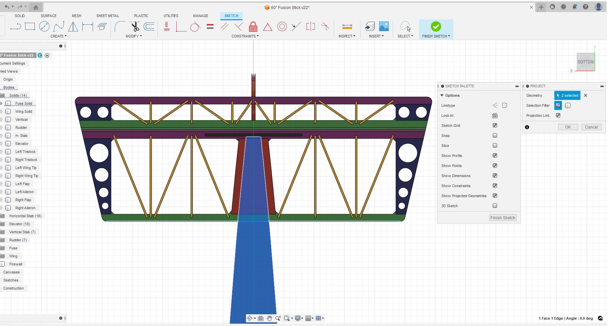Select the Line sketch tool
This screenshot has height=326, width=608.
click(x=15, y=26)
